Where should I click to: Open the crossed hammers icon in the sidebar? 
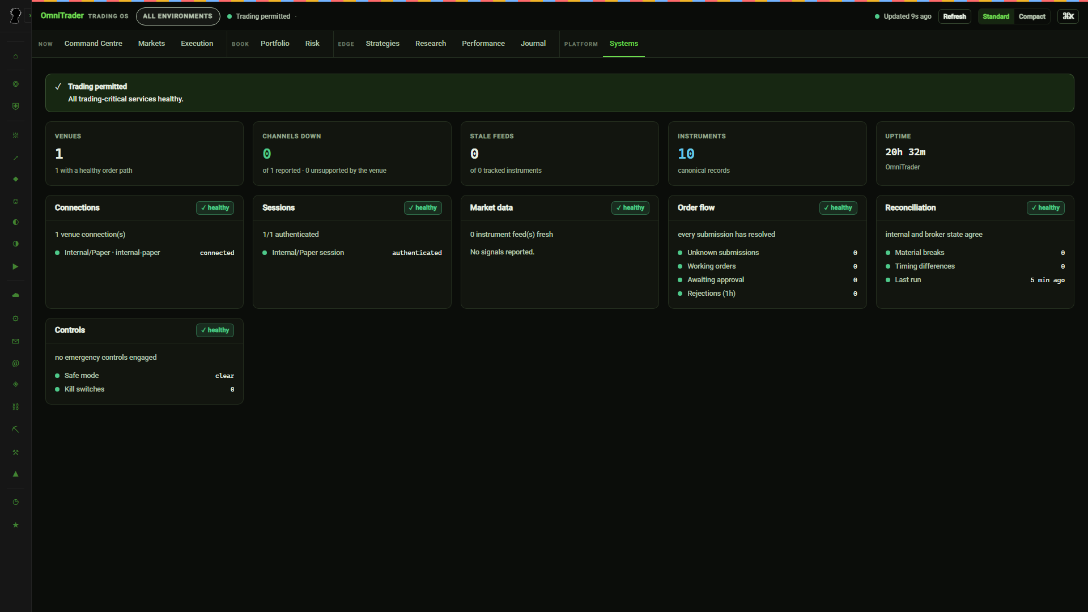15,452
